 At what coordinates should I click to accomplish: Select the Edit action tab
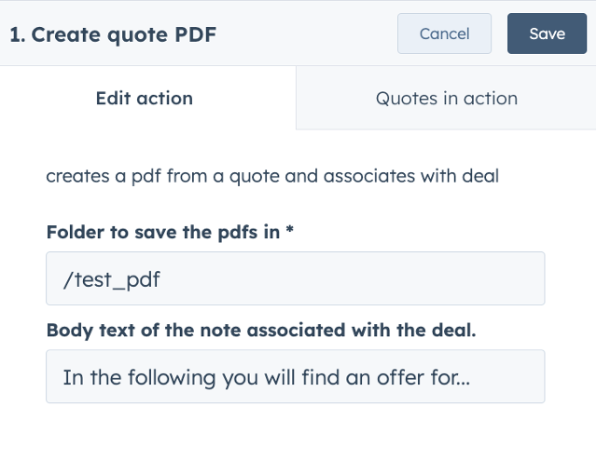[145, 98]
